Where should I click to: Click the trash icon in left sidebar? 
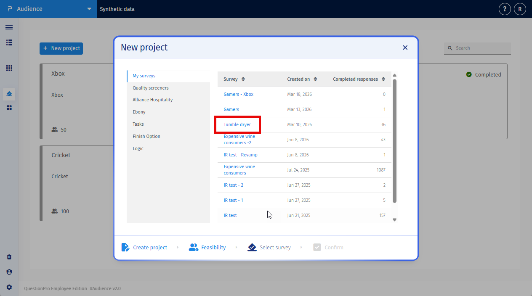[x=9, y=257]
